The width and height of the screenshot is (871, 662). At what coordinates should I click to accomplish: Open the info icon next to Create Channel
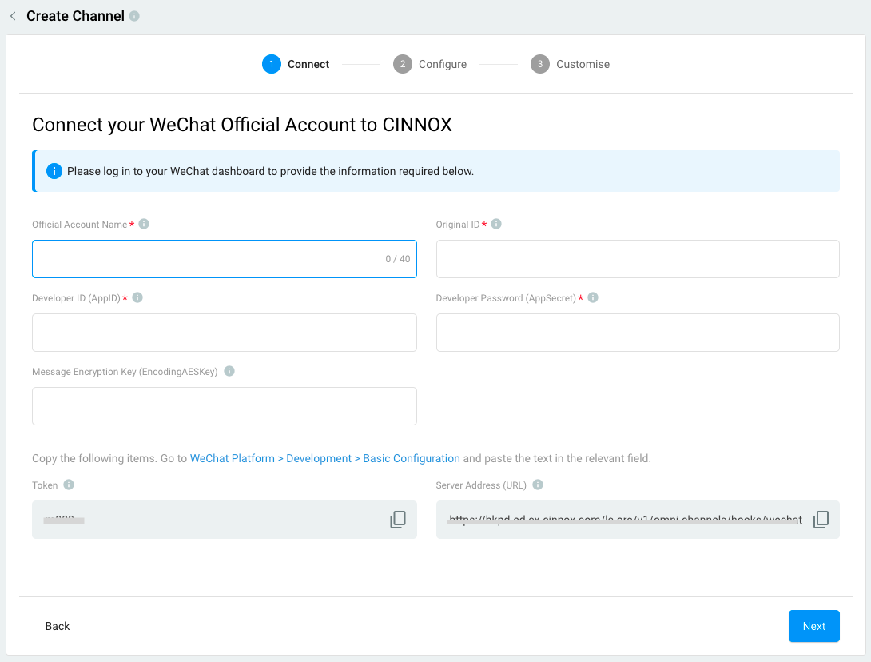[x=134, y=16]
